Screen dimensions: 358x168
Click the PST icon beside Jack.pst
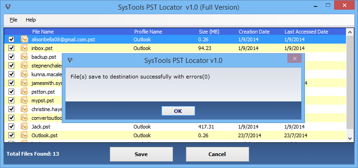24,126
